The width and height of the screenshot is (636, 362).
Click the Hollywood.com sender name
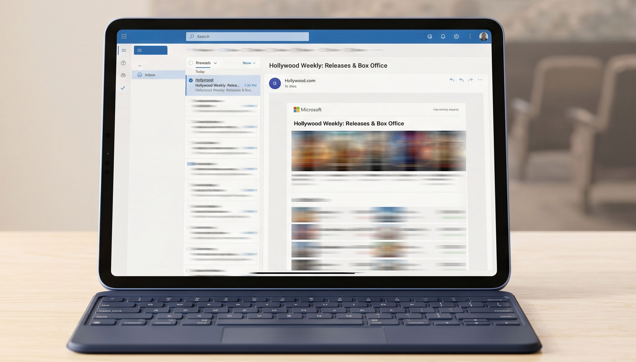tap(300, 80)
